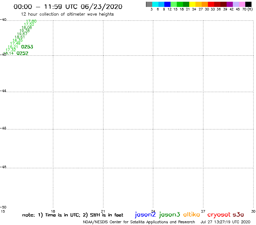256x225 pixels.
Task: Click the (ft) unit label in the legend
Action: click(250, 9)
